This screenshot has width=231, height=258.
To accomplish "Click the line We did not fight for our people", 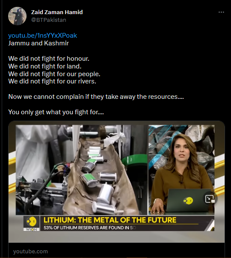I will (54, 74).
